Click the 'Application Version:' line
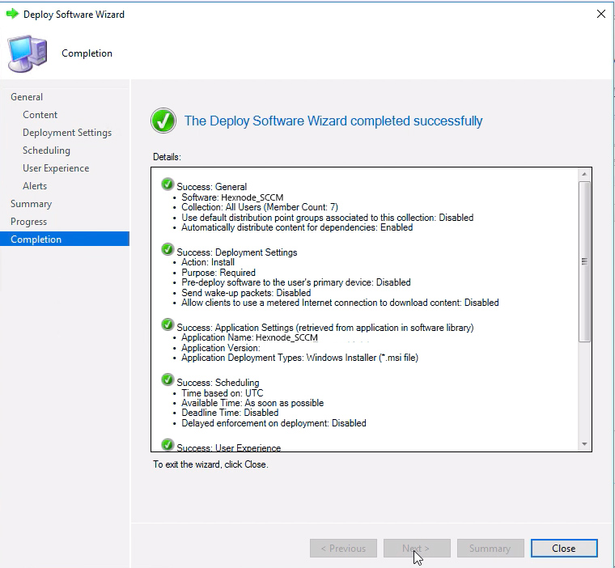 pos(220,348)
